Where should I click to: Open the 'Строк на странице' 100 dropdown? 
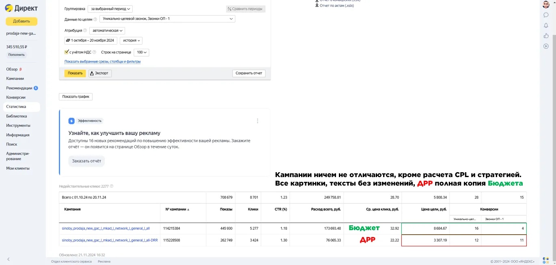(142, 52)
